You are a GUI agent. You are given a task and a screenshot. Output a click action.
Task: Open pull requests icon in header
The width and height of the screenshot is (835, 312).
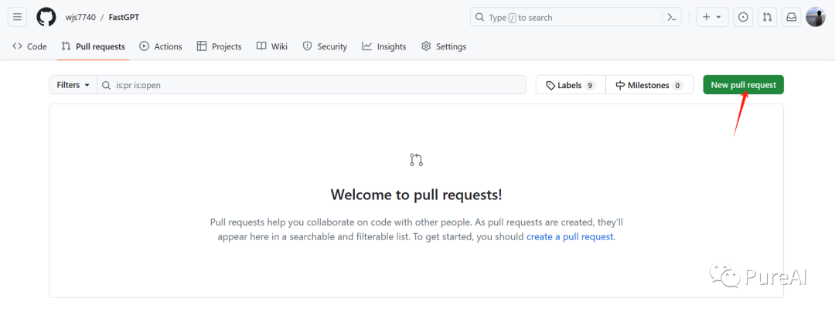click(767, 17)
